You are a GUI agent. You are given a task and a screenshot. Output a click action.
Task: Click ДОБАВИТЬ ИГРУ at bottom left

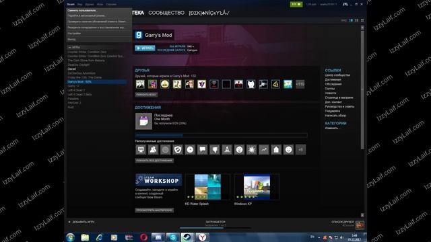coord(81,222)
